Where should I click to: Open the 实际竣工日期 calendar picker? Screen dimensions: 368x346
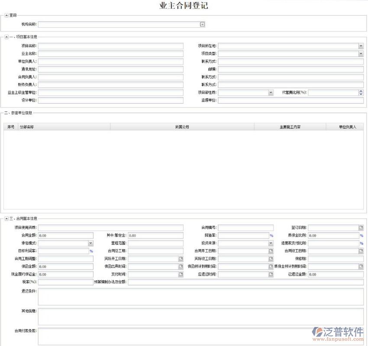(x=271, y=259)
